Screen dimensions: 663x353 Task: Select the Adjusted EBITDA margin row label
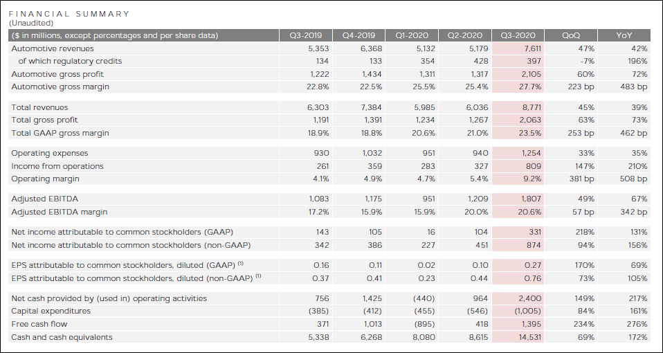tap(60, 212)
